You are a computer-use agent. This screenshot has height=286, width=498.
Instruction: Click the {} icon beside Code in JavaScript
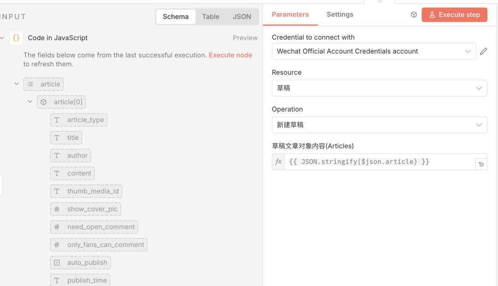[x=17, y=38]
